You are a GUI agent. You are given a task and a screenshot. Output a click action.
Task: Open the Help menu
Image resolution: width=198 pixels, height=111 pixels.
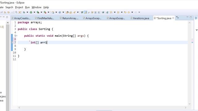[x=46, y=7]
